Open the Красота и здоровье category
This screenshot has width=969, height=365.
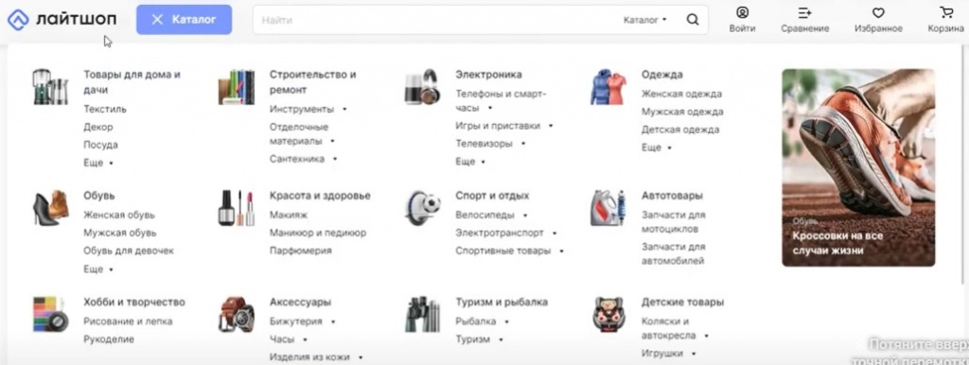coord(320,195)
